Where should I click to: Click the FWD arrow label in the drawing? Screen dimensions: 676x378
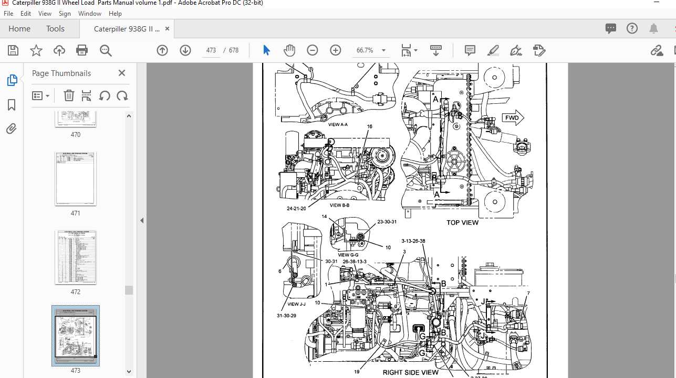tap(512, 118)
